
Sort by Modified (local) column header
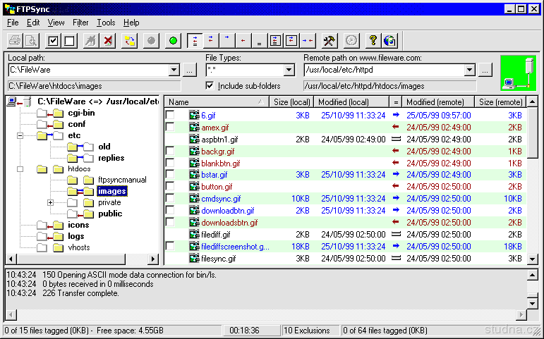click(x=351, y=102)
